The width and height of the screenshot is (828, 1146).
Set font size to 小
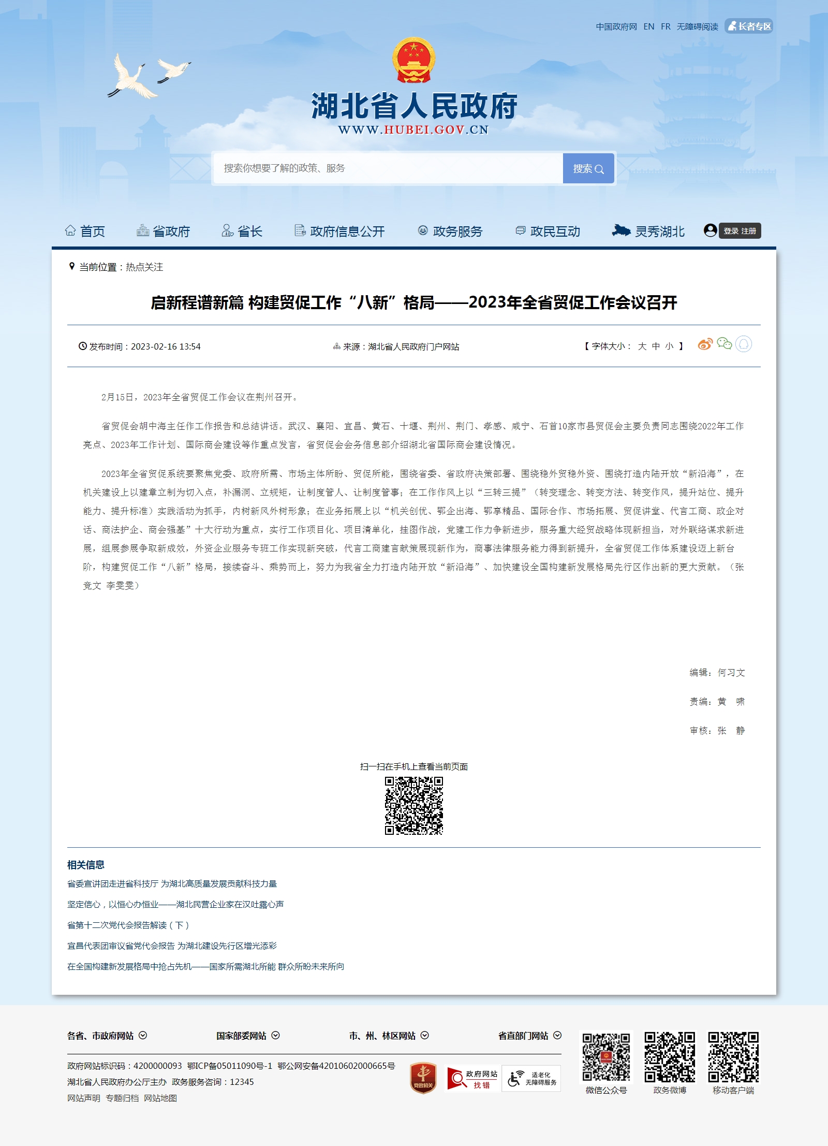[x=669, y=346]
